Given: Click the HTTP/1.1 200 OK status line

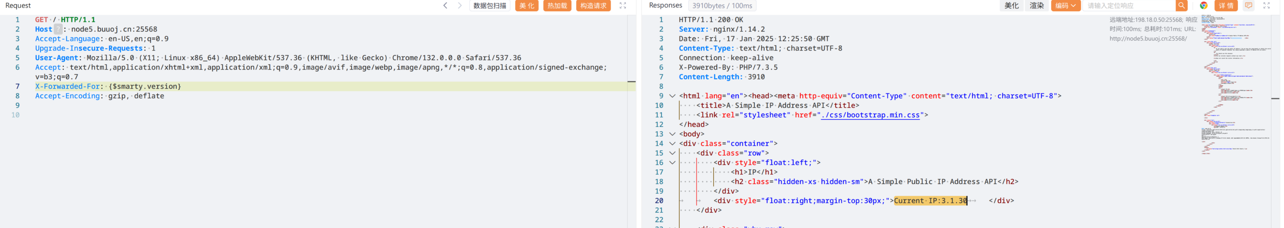Looking at the screenshot, I should pos(711,20).
